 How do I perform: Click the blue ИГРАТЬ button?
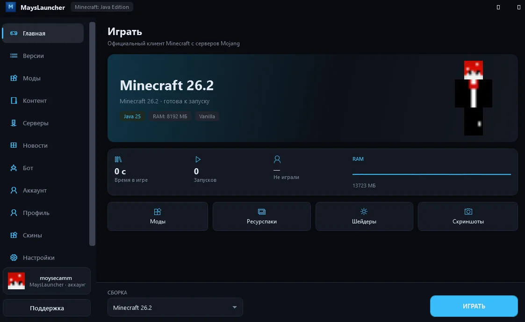[474, 306]
